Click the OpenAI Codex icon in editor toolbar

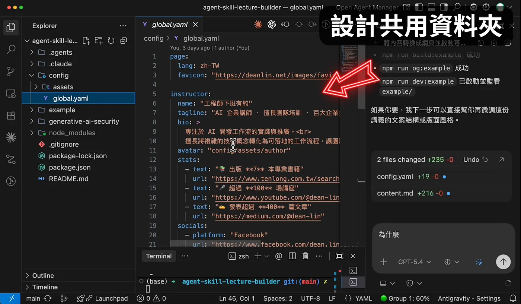(272, 25)
